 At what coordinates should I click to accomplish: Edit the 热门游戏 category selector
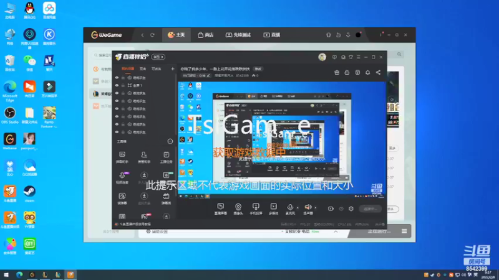tap(196, 75)
